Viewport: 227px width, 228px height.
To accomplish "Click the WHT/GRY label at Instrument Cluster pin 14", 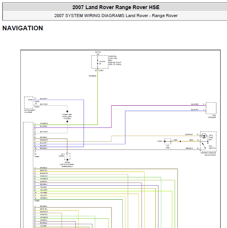I will [44, 104].
